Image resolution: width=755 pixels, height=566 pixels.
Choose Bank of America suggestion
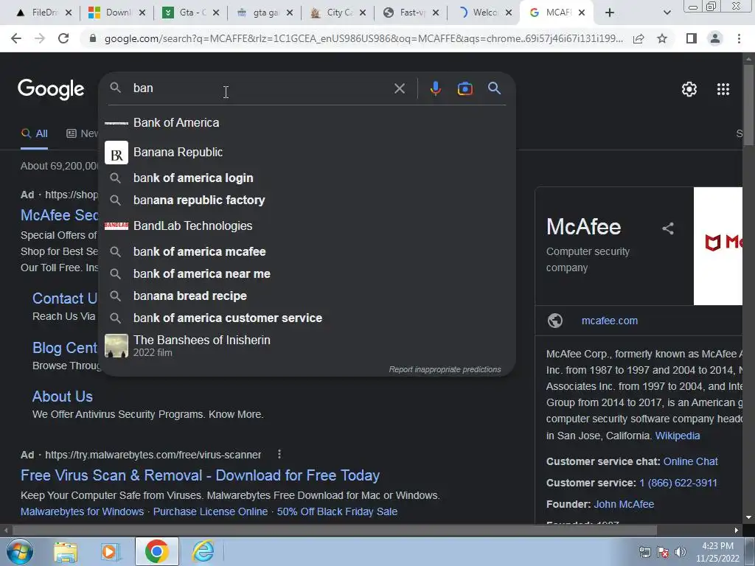307,123
